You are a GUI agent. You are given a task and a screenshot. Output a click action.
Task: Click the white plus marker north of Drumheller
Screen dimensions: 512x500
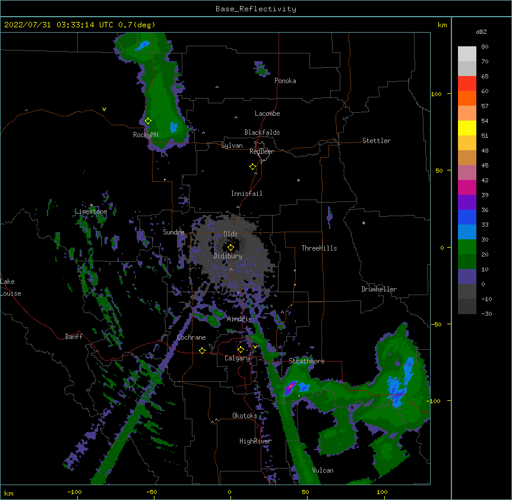[364, 223]
